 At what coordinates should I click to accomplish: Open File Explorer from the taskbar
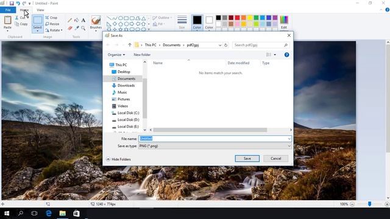tap(62, 214)
